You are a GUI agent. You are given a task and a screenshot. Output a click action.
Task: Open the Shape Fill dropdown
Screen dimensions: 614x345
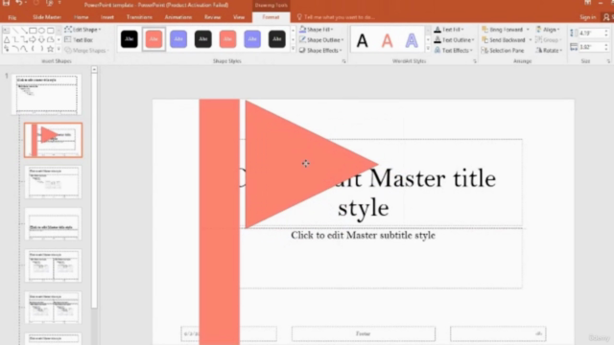[317, 30]
